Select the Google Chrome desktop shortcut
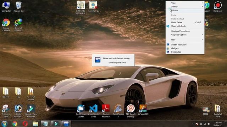The image size is (227, 127). tap(6, 25)
